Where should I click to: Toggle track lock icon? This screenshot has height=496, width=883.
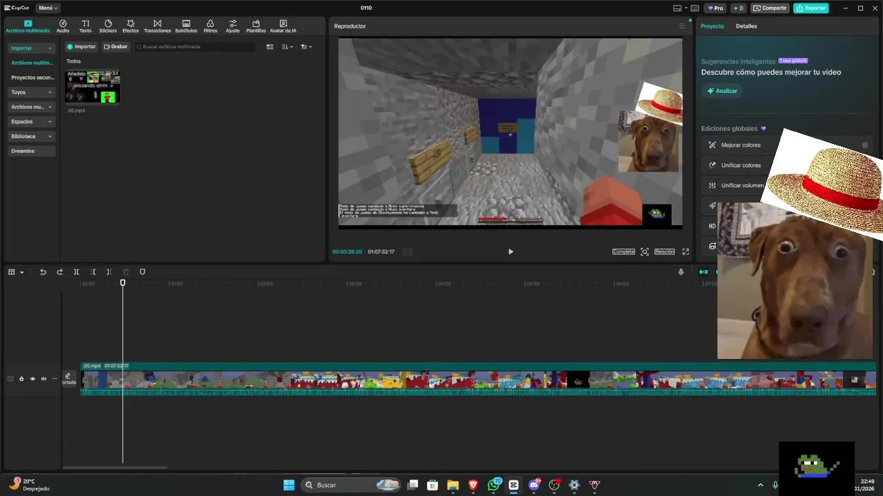[x=21, y=379]
